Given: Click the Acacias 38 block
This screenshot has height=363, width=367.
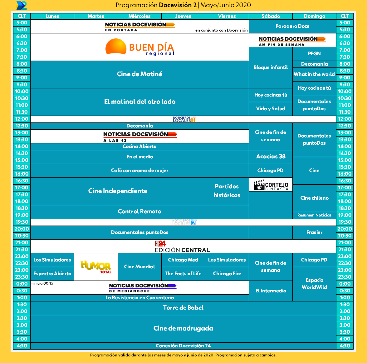Looking at the screenshot, I should point(271,157).
